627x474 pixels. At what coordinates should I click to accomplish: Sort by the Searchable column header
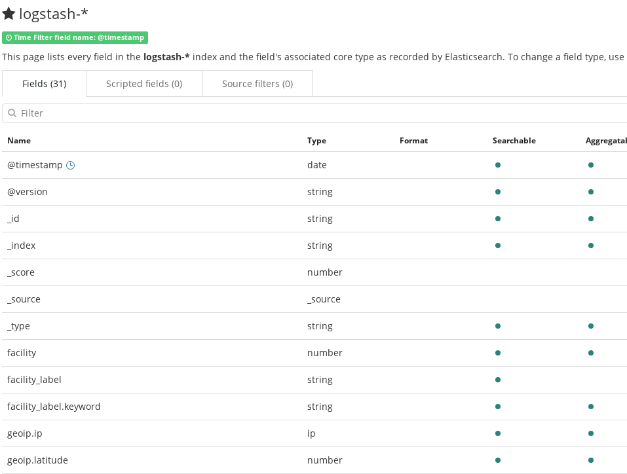point(514,141)
